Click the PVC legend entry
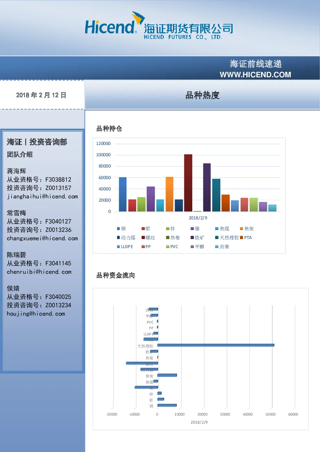This screenshot has height=452, width=320. coord(172,247)
